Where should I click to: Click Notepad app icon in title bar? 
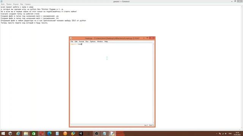click(2, 2)
